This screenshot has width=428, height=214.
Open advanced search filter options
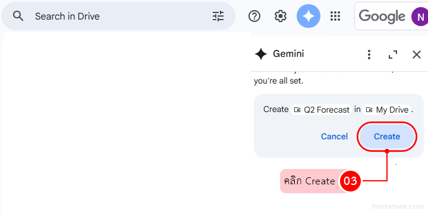218,17
